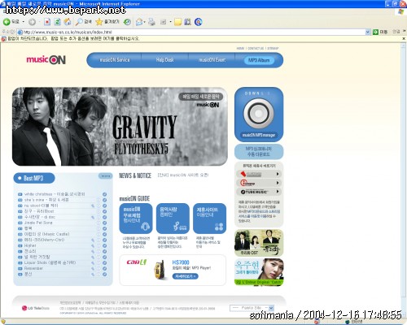Click the address bar URL field
407x325 pixels.
tap(191, 32)
